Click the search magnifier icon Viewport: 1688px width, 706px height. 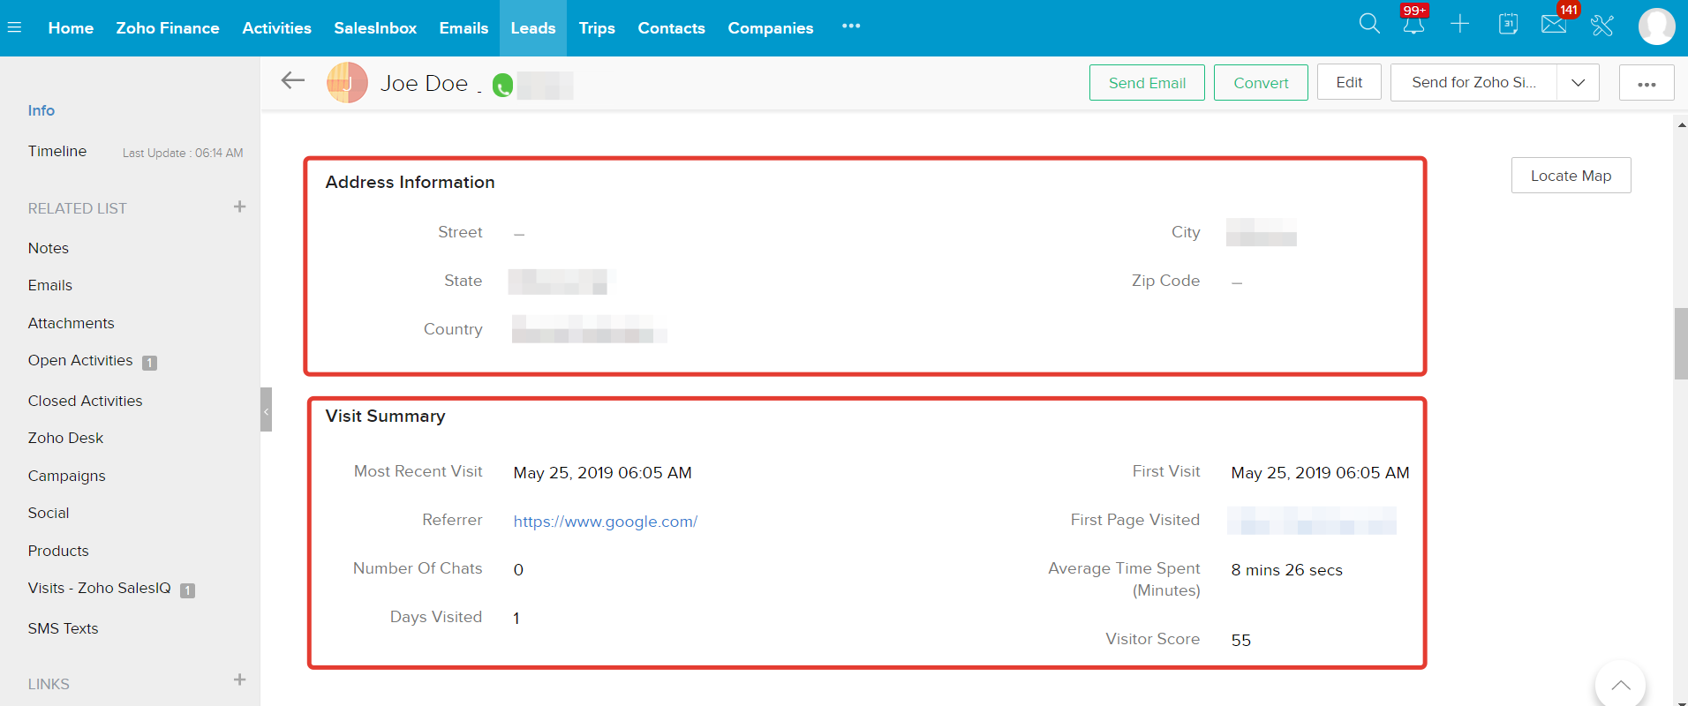point(1369,24)
